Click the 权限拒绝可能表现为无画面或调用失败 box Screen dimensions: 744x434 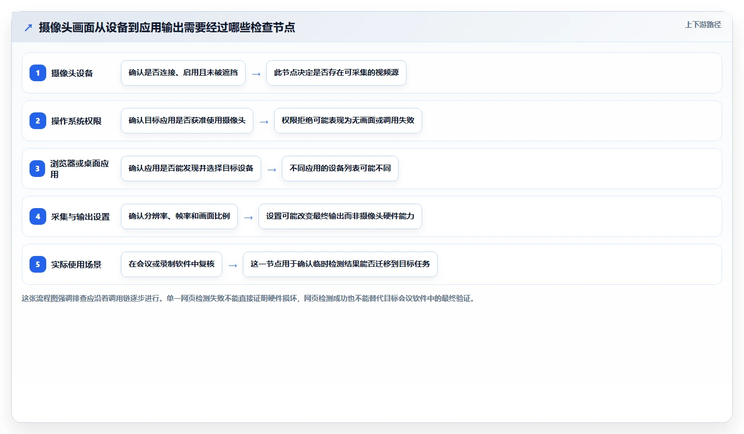pyautogui.click(x=348, y=121)
